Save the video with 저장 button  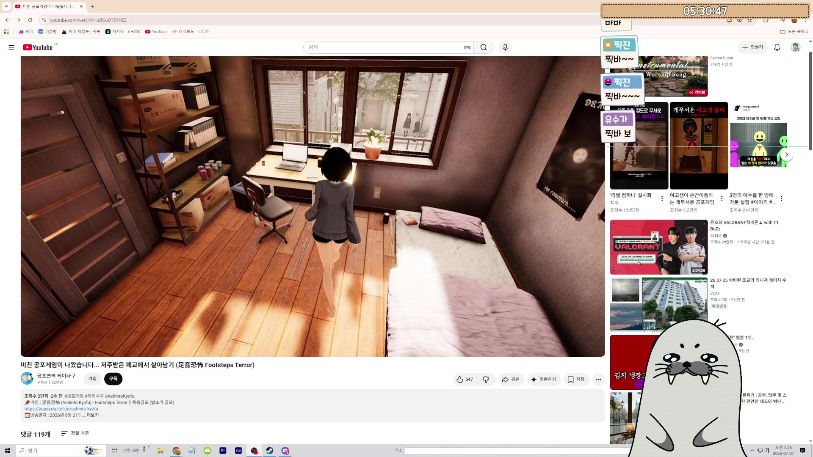point(576,380)
